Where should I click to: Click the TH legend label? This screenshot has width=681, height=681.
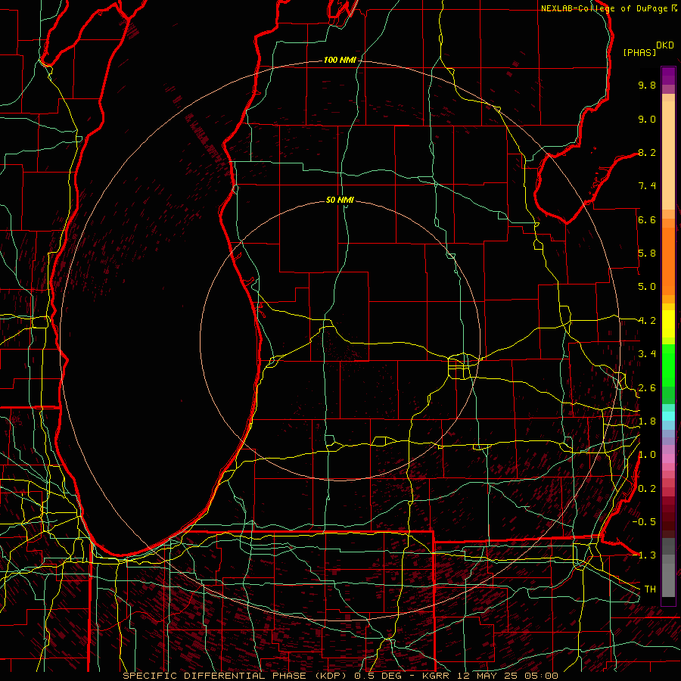coord(650,589)
